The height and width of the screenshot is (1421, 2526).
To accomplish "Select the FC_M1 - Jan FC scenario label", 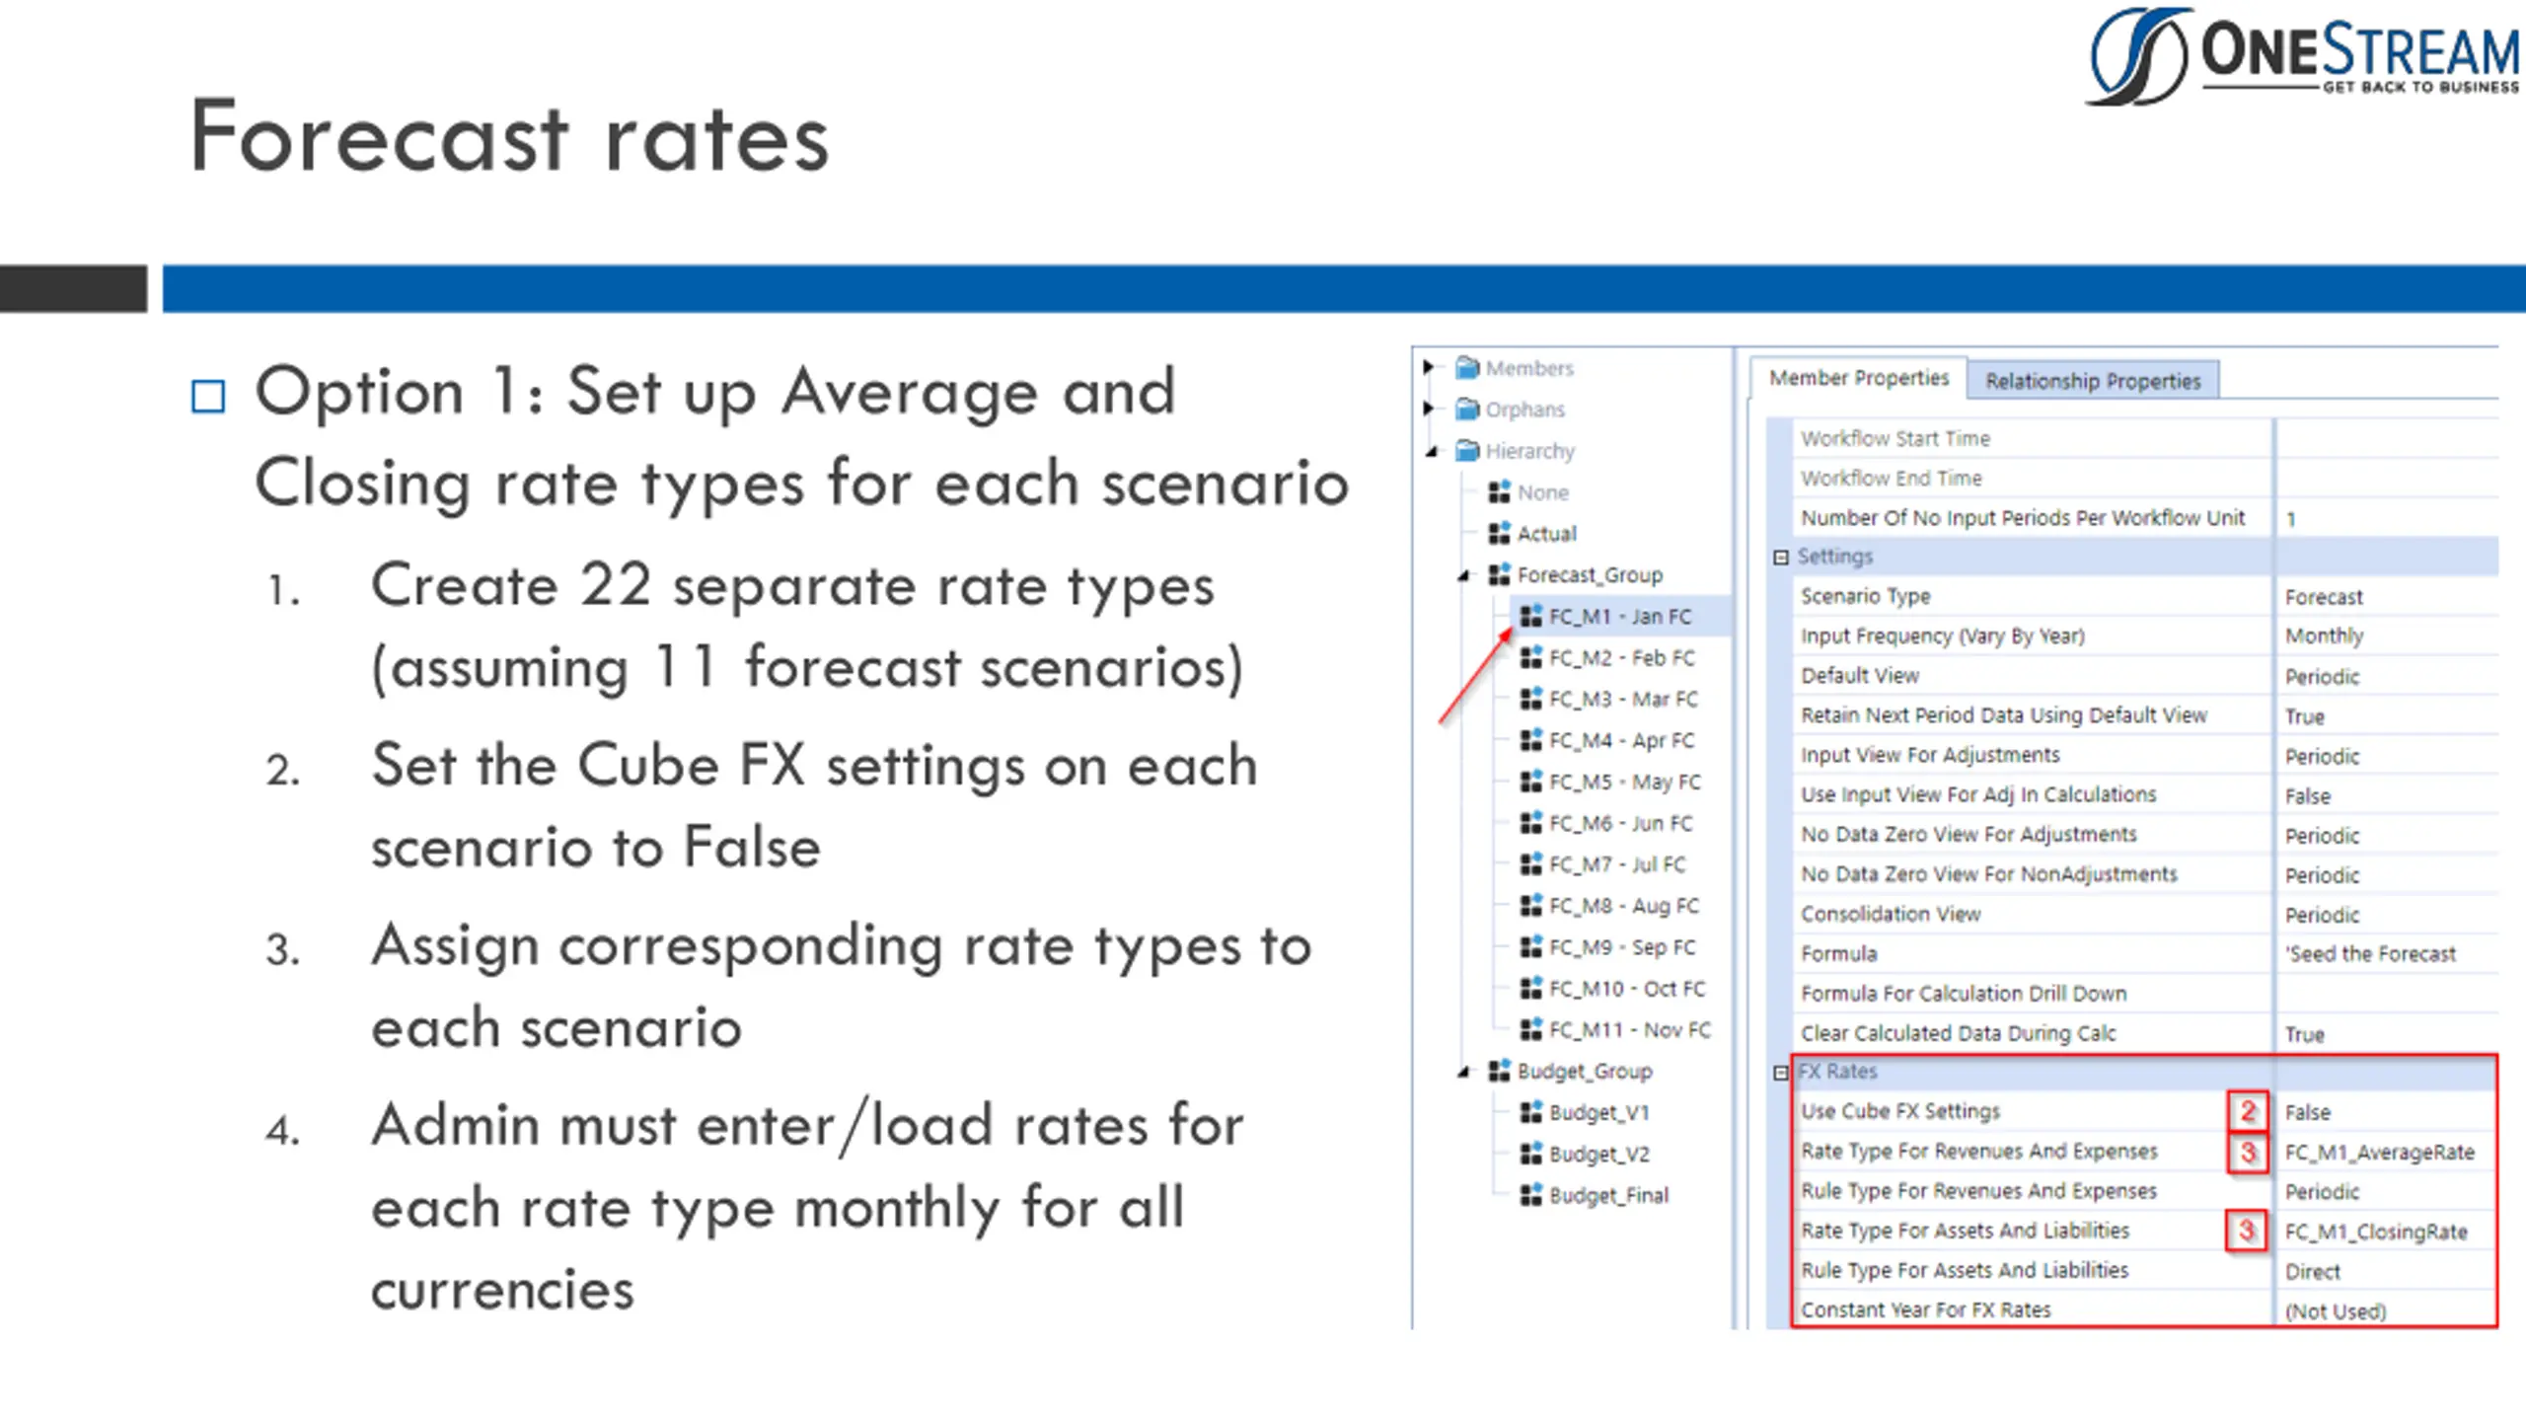I will click(x=1620, y=617).
